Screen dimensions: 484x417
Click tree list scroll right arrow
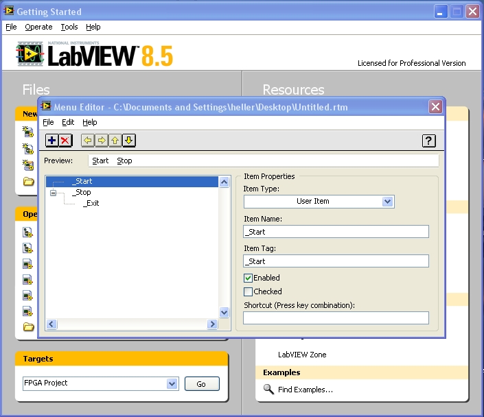point(212,324)
